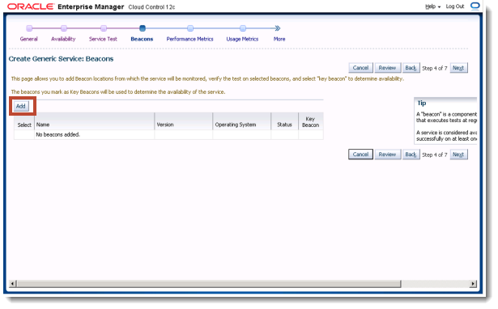The height and width of the screenshot is (309, 498).
Task: Click the top 'Step 4 of 7' text
Action: (x=435, y=68)
